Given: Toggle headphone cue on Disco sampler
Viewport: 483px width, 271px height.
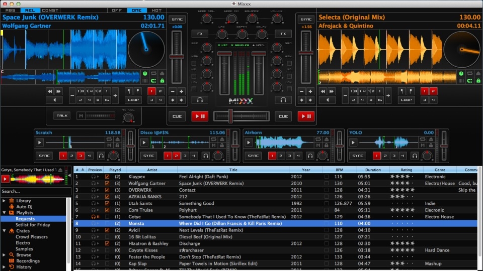Looking at the screenshot, I should tap(205, 156).
